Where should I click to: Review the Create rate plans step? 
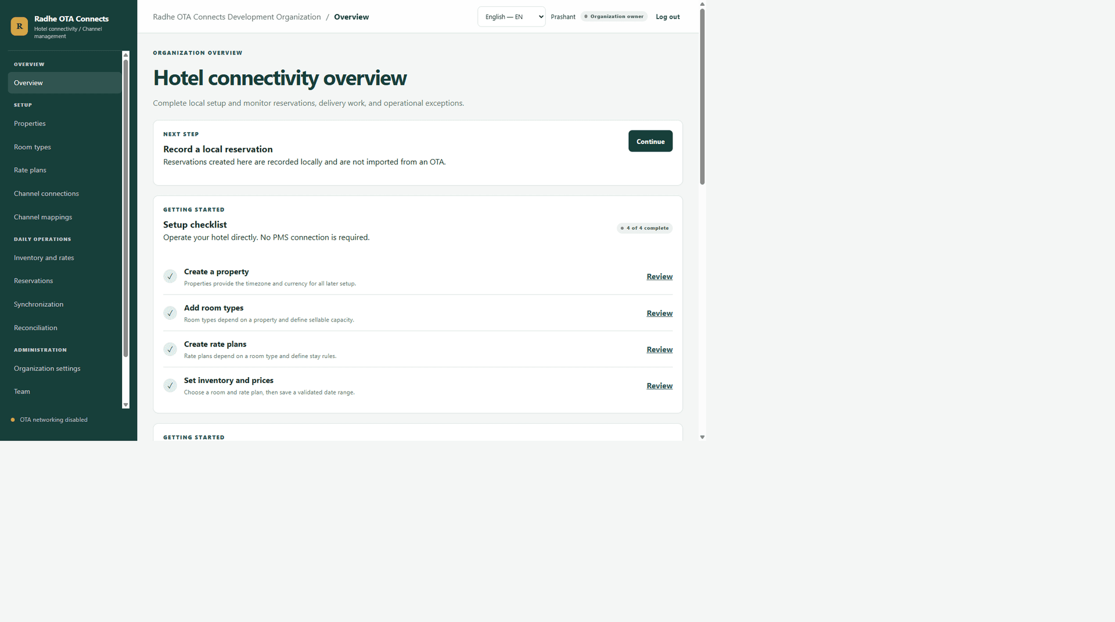(x=660, y=349)
